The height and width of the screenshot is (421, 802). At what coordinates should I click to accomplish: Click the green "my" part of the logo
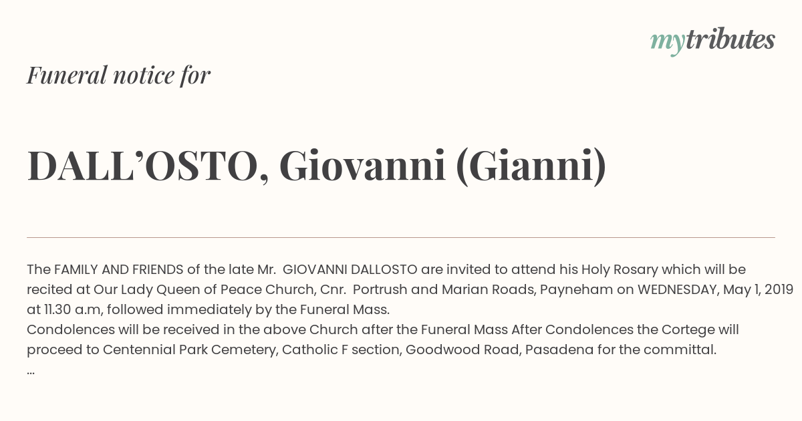[667, 43]
